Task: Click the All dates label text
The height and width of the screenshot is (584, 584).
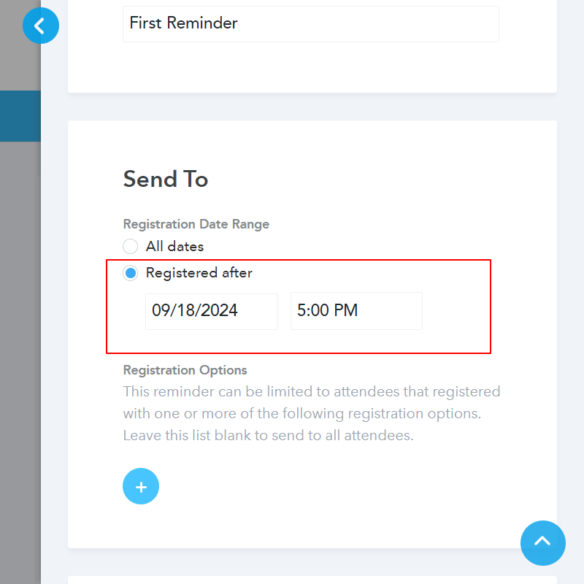Action: [x=174, y=247]
